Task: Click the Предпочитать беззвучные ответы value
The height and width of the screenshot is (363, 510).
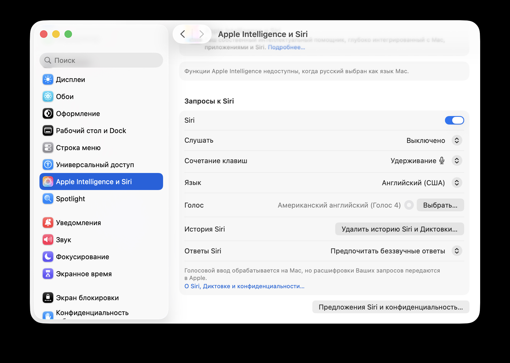Action: [x=388, y=251]
